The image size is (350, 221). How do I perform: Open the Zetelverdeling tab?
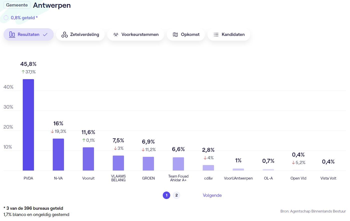click(80, 34)
